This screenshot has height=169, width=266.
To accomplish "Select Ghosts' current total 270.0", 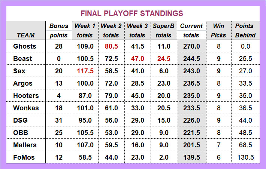I will click(x=191, y=46).
